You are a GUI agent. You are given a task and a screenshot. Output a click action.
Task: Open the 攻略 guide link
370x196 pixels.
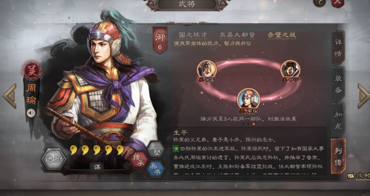click(359, 175)
